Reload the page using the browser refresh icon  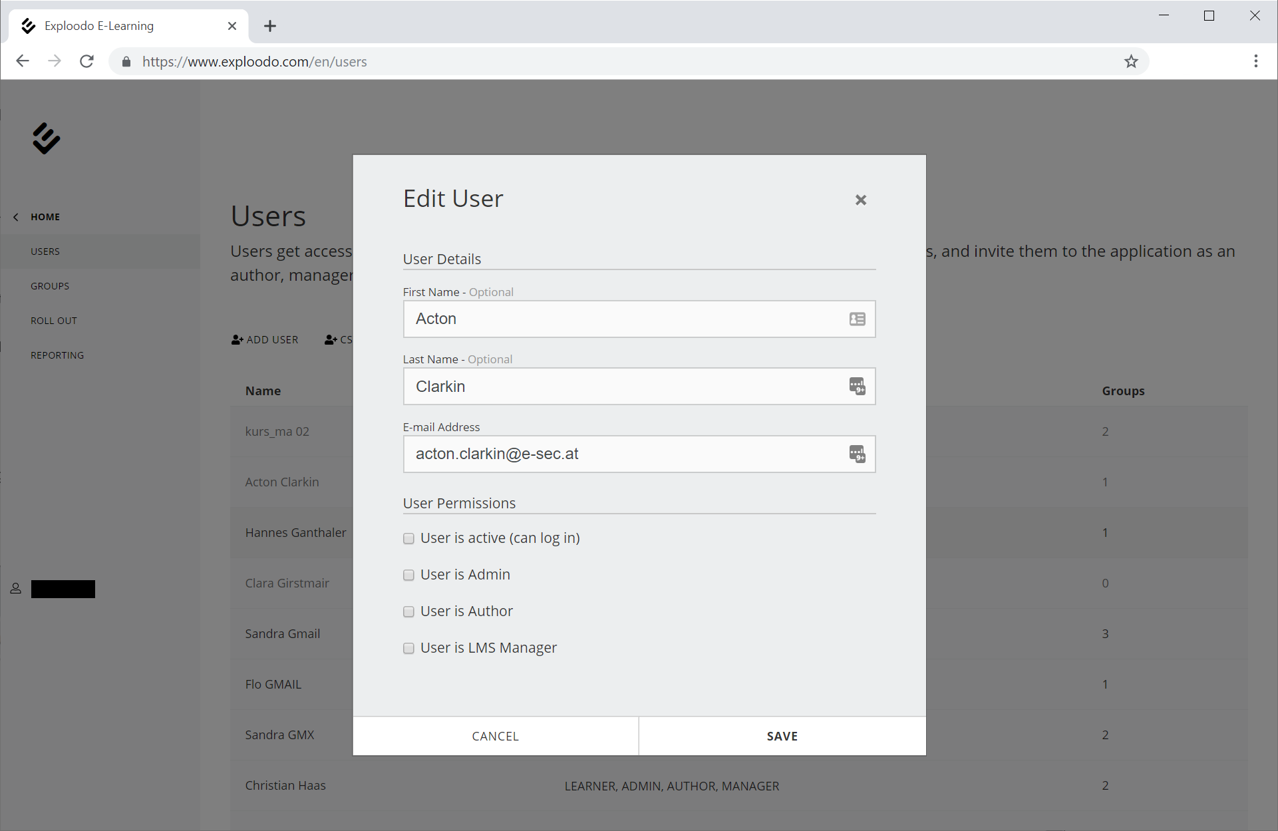[86, 62]
